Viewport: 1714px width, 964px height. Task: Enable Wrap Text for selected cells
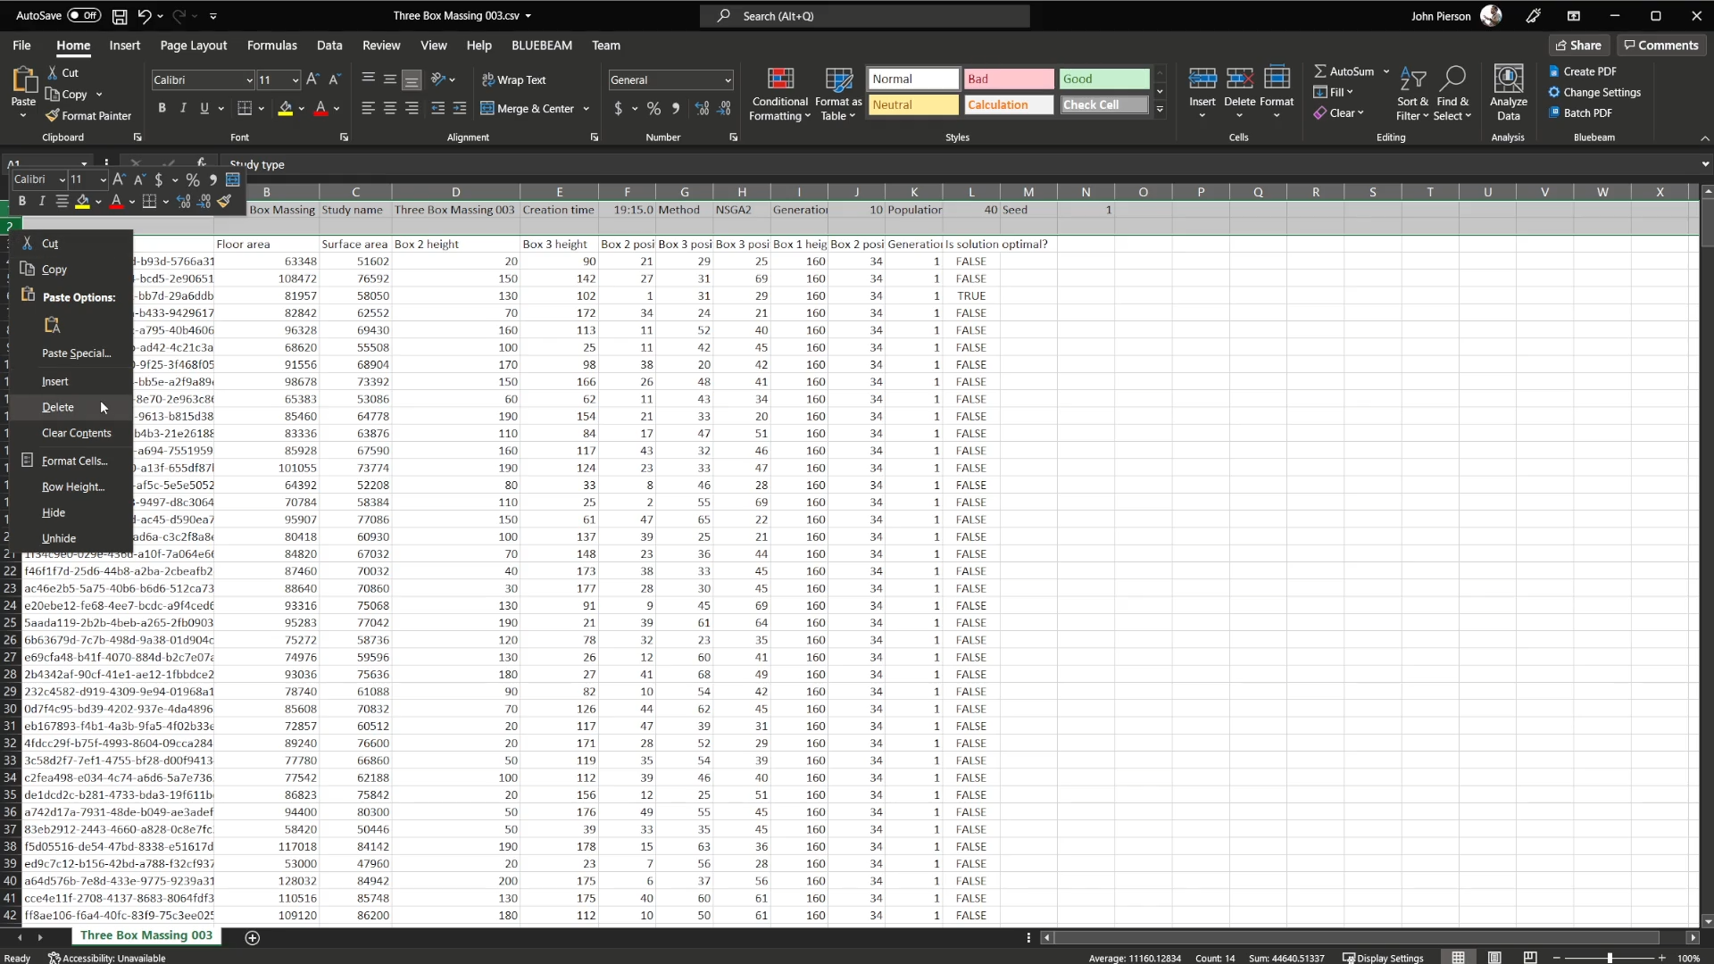514,80
